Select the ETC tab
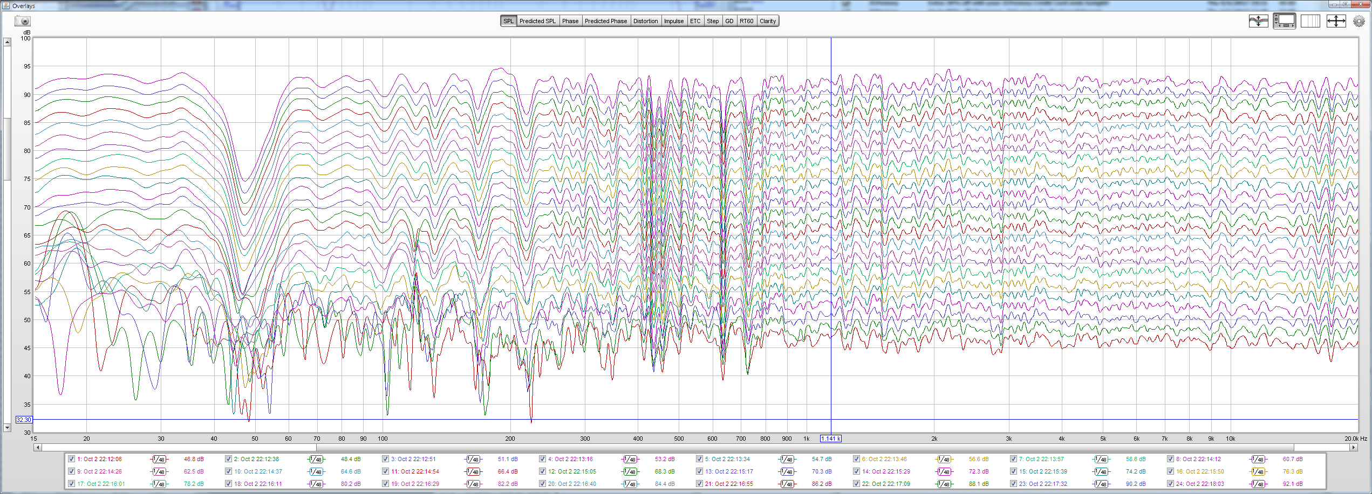This screenshot has height=494, width=1372. click(695, 21)
